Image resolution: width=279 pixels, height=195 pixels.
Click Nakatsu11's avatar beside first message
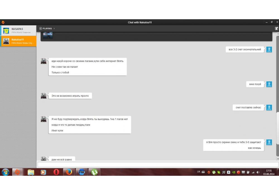44,61
